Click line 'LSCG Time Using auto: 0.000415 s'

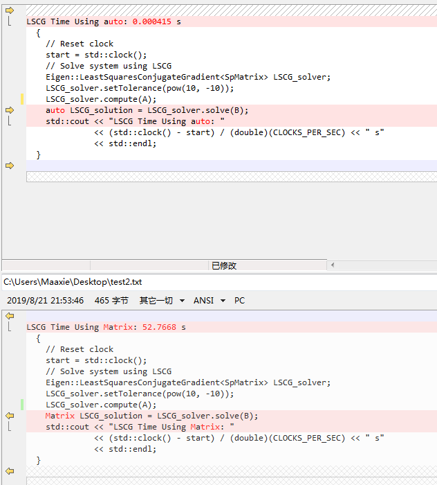pyautogui.click(x=232, y=21)
